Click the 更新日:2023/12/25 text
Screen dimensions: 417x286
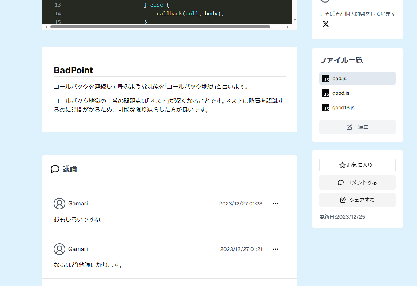pyautogui.click(x=342, y=217)
